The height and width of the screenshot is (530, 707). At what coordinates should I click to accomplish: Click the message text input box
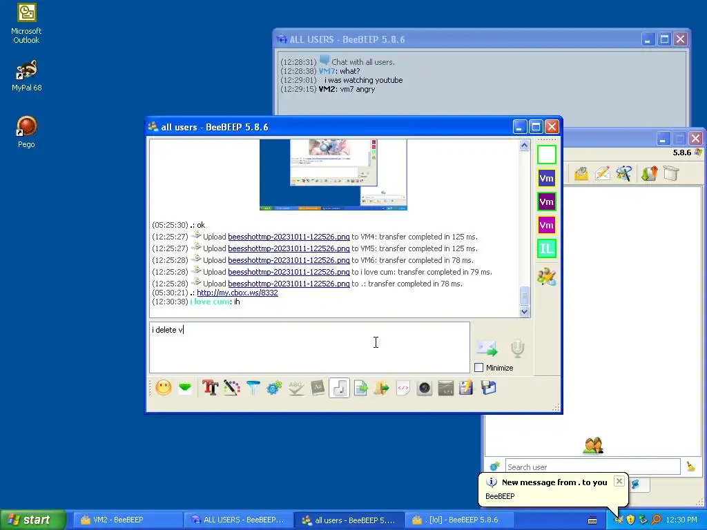point(309,348)
